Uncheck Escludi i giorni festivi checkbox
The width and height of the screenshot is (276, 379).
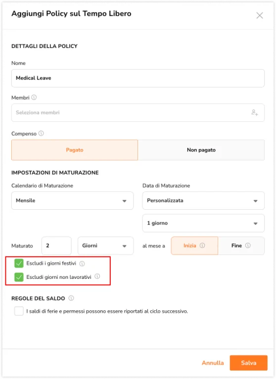19,263
